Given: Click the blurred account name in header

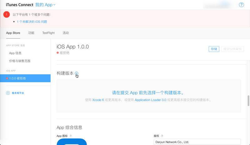Looking at the screenshot, I should tap(220, 5).
